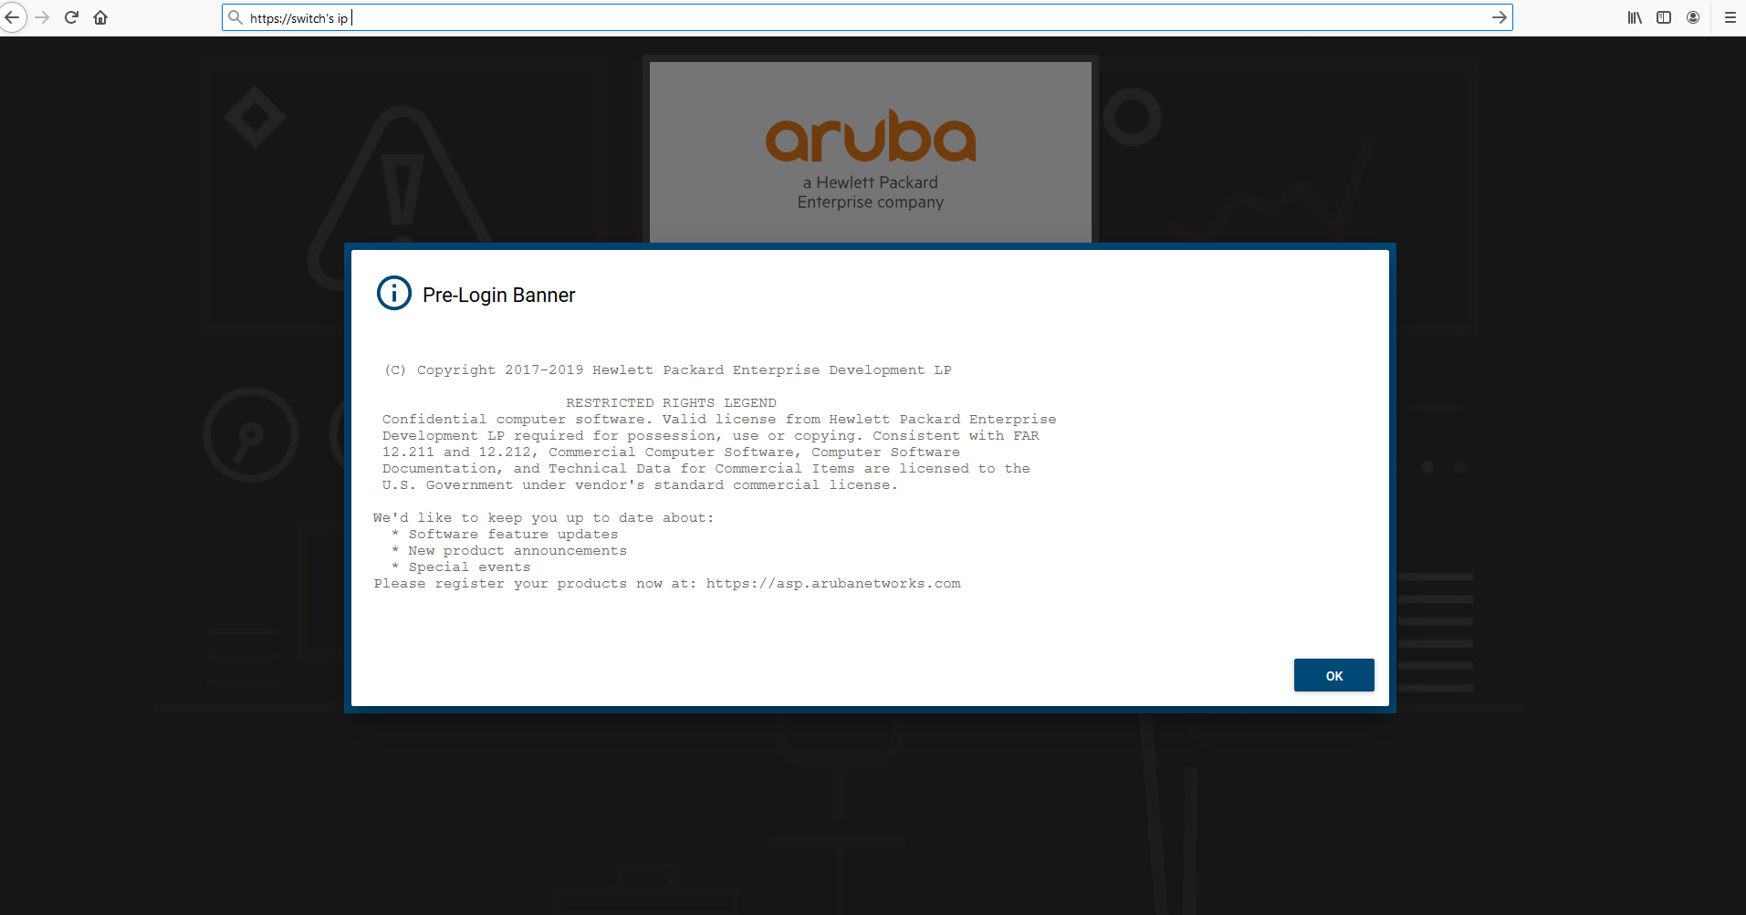Click the copyright 2017-2019 line
The height and width of the screenshot is (915, 1746).
click(x=668, y=369)
